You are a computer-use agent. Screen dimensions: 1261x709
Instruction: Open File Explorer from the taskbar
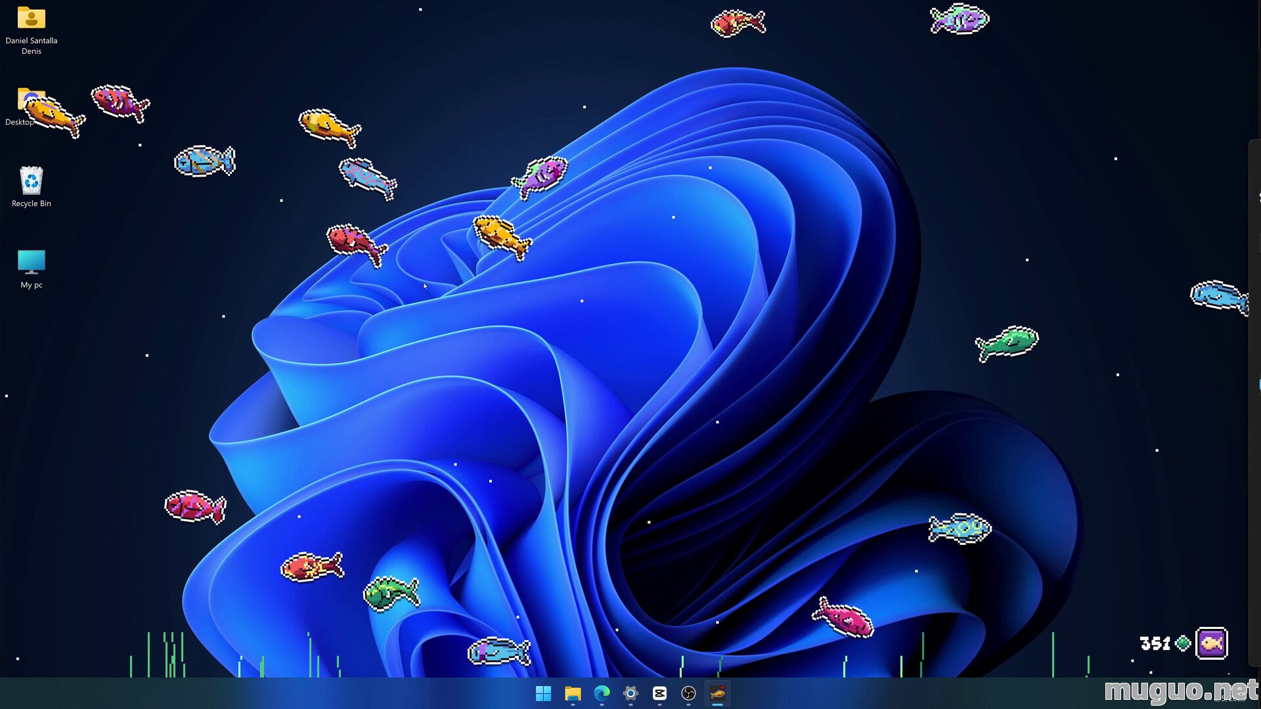click(x=573, y=693)
